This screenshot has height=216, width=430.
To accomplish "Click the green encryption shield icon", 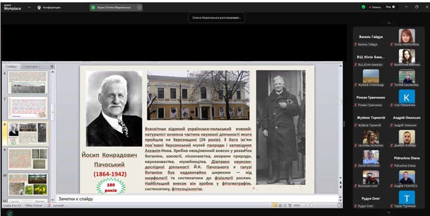I will tap(363, 7).
